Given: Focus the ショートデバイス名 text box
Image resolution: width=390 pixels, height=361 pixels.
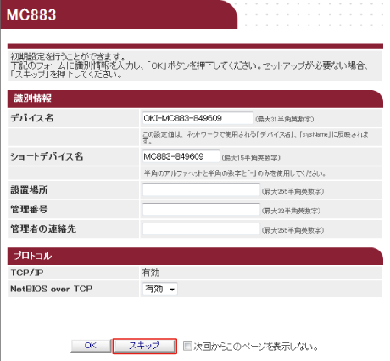Looking at the screenshot, I should coord(181,156).
